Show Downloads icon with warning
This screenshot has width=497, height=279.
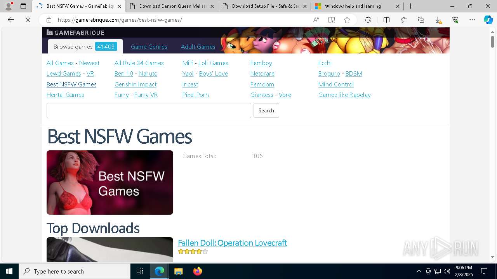pos(438,20)
